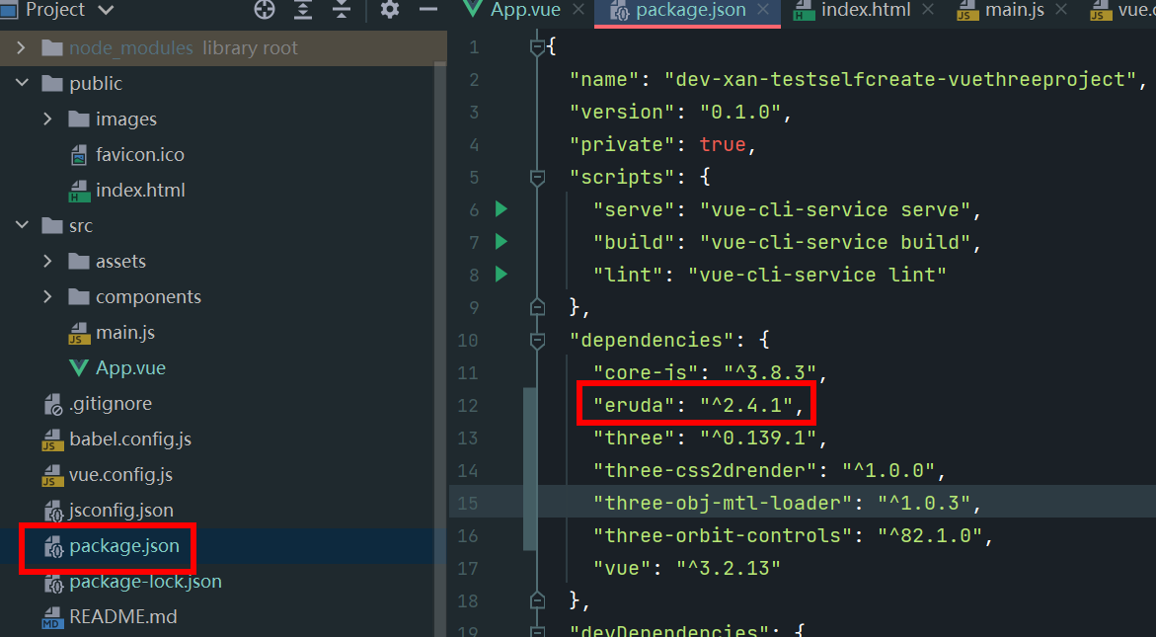Viewport: 1156px width, 637px height.
Task: Run the build script gutter icon
Action: pos(501,242)
